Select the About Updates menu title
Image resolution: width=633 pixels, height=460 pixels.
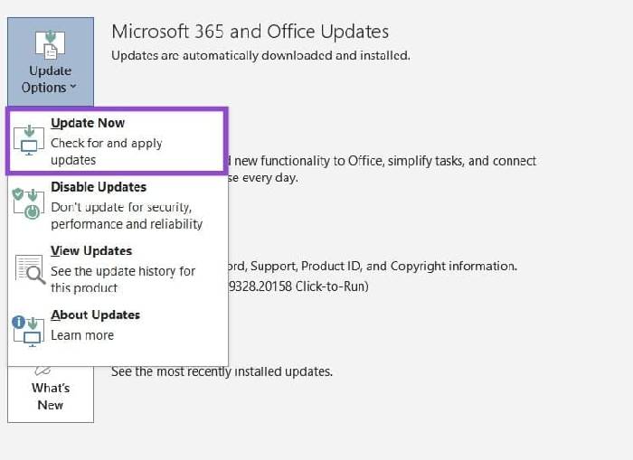(95, 314)
